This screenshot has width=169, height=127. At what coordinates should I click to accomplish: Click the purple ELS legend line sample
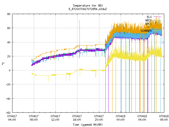(x=157, y=17)
